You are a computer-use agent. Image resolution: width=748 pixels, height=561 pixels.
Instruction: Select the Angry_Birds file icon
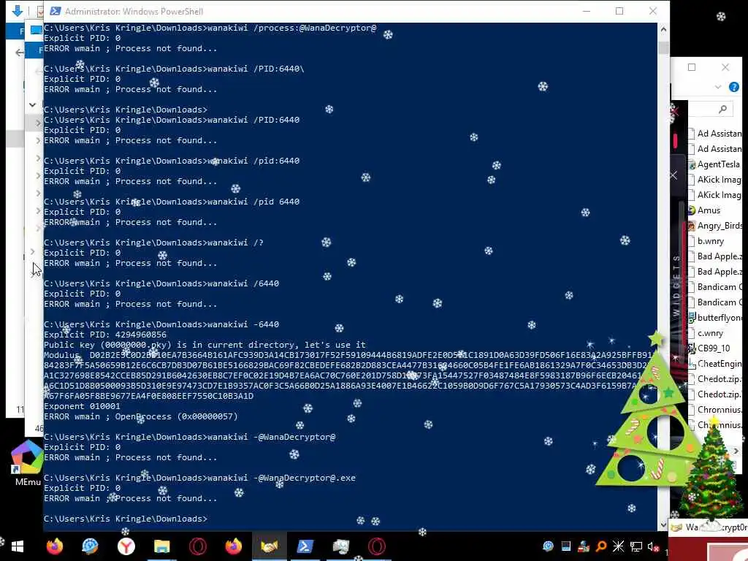pyautogui.click(x=692, y=226)
